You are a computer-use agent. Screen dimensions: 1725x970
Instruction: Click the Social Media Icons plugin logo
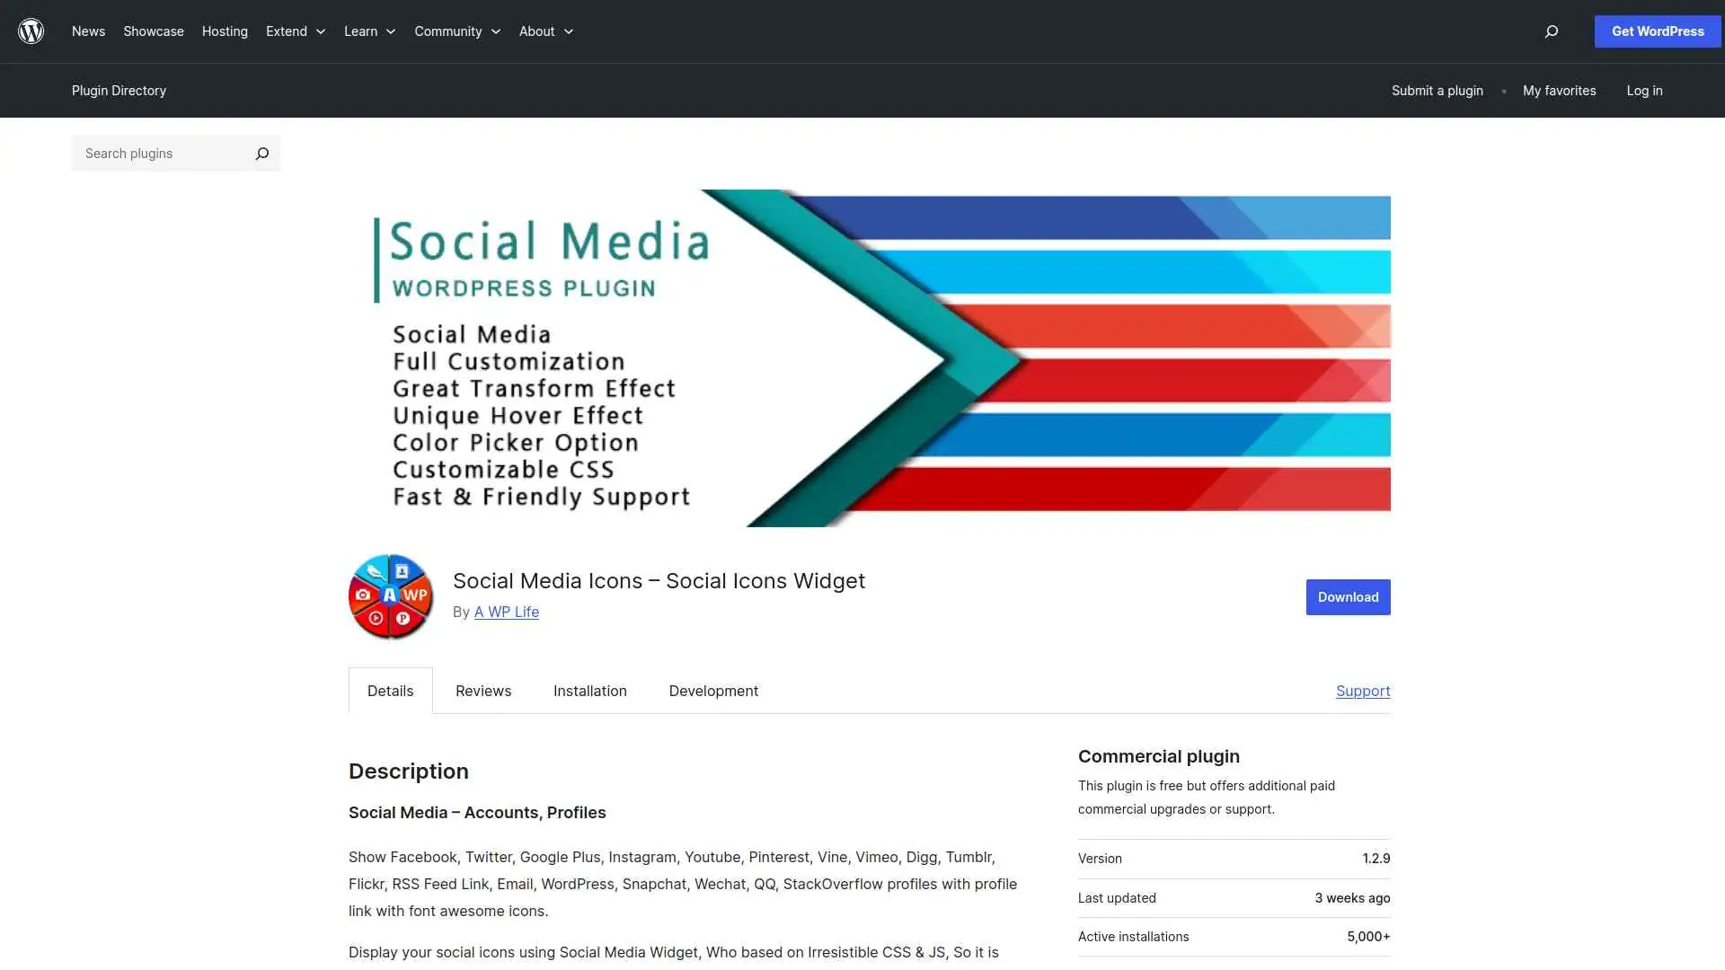(x=390, y=596)
